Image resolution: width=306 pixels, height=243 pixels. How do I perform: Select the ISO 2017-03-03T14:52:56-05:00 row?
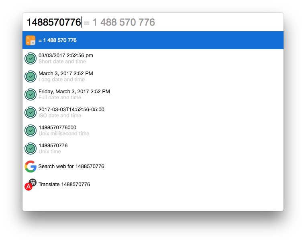(153, 112)
